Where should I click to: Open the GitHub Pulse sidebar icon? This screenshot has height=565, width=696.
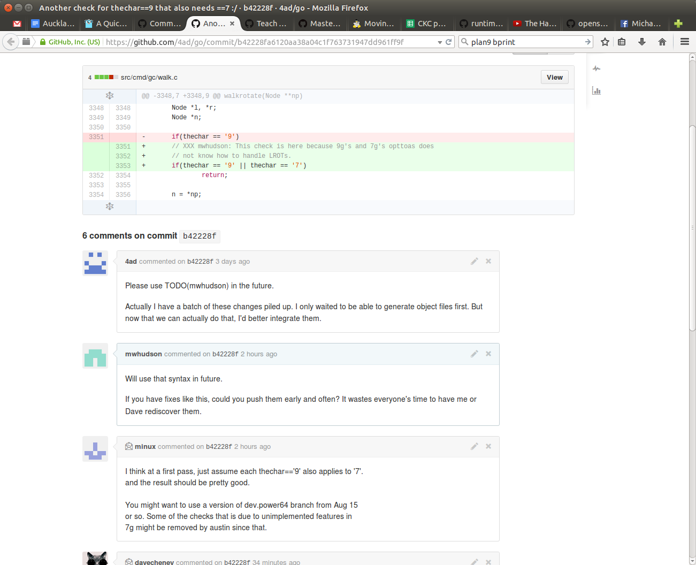tap(596, 68)
